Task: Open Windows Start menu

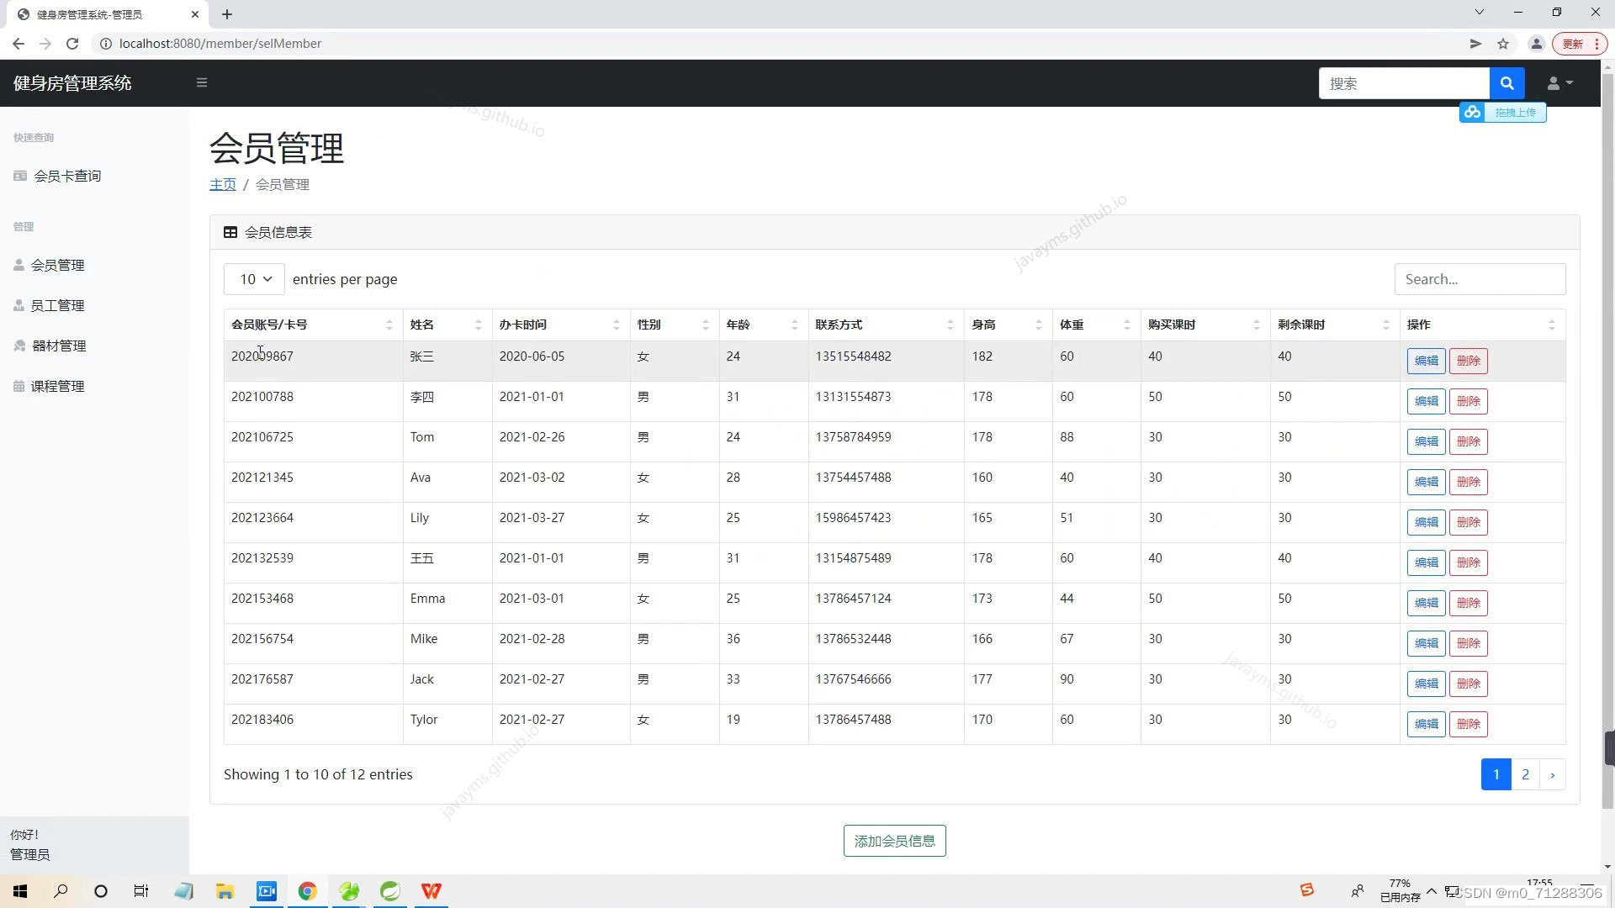Action: tap(20, 891)
